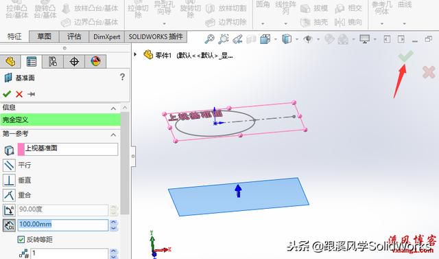Click the green OK checkmark in the property panel
Image resolution: width=439 pixels, height=259 pixels.
[x=7, y=94]
